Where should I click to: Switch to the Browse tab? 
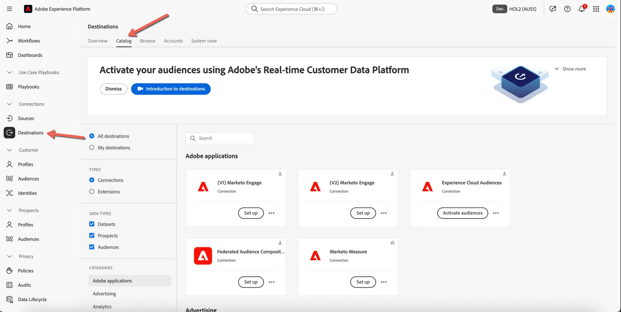tap(148, 41)
